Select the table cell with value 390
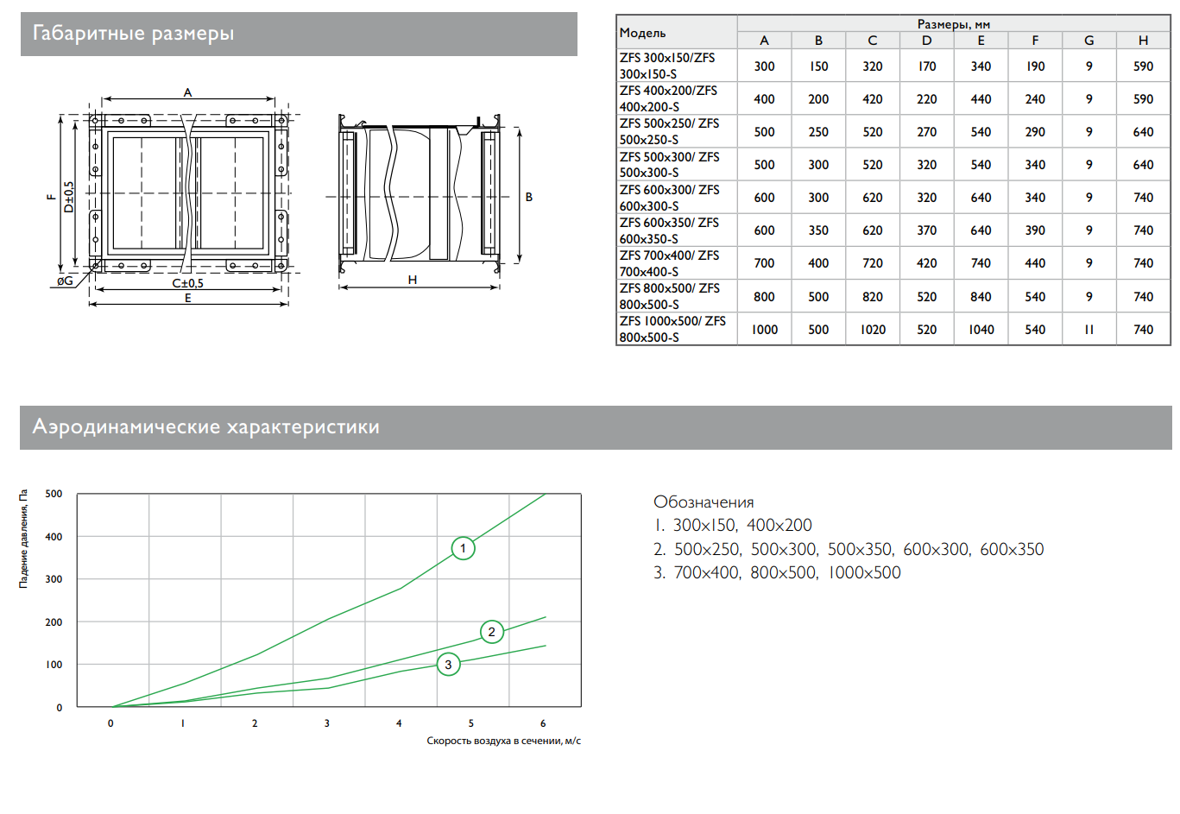 (x=1035, y=230)
